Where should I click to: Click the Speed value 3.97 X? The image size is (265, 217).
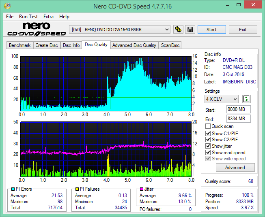coord(247,208)
